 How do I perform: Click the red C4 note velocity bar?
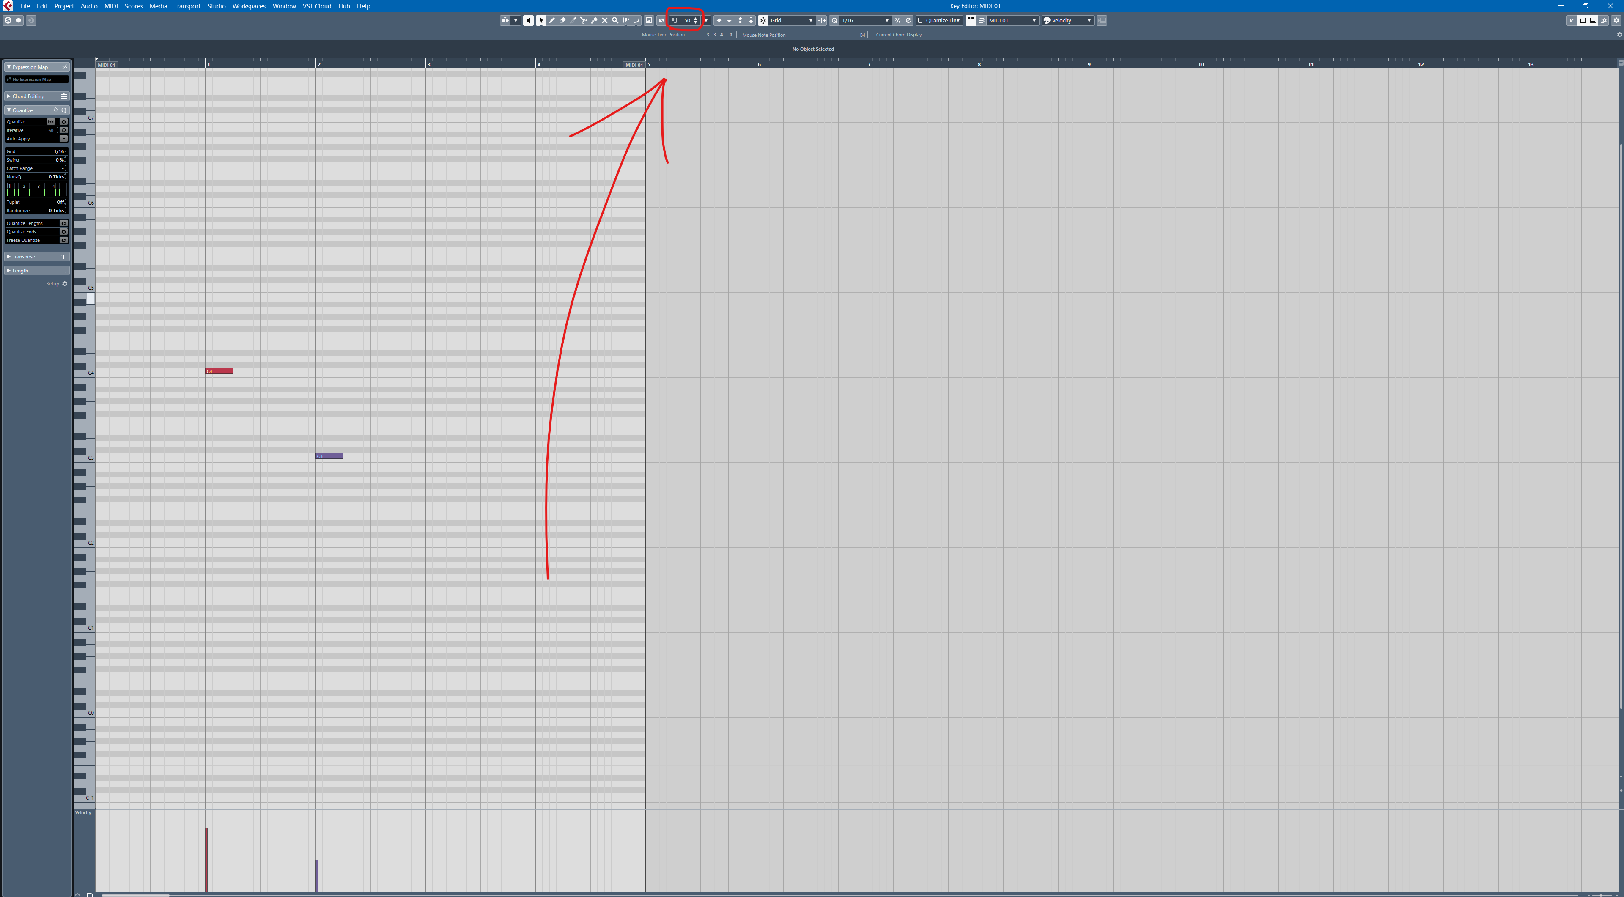[206, 860]
